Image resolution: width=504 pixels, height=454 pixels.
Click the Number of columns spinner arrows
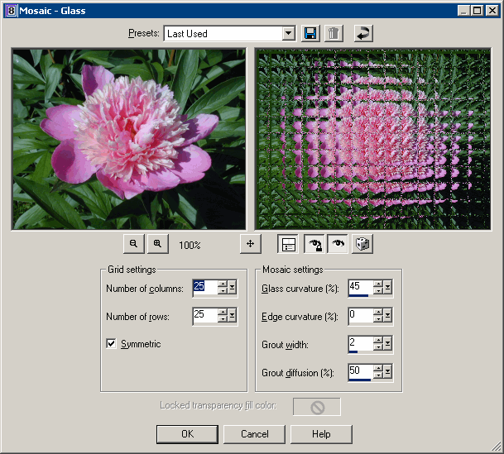223,287
